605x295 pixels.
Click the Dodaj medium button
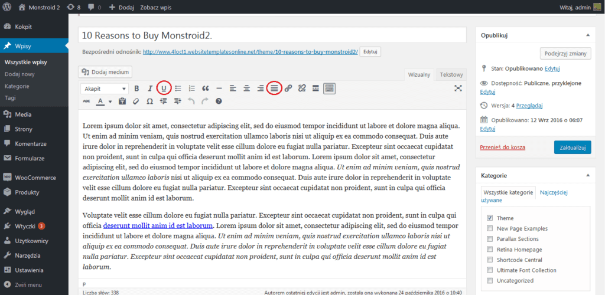click(106, 72)
